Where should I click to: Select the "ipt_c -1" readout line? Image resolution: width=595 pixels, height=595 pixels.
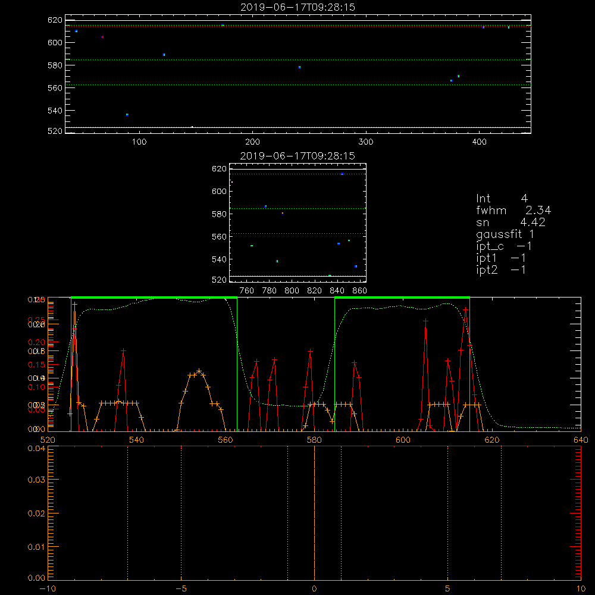coord(504,246)
